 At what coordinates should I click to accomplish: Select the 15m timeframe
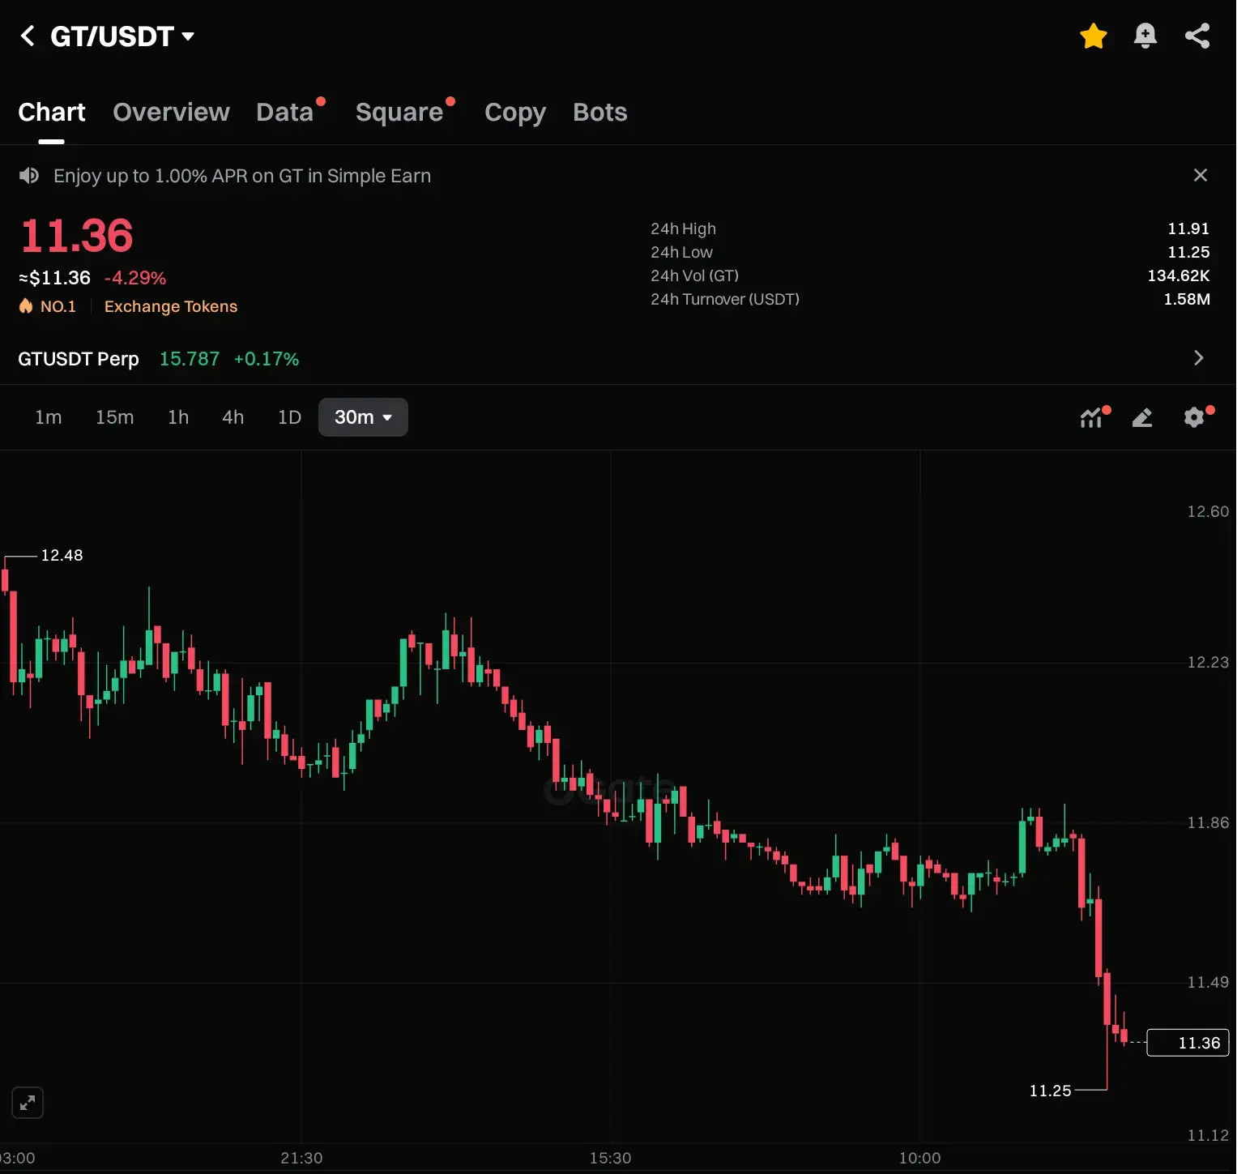click(115, 417)
